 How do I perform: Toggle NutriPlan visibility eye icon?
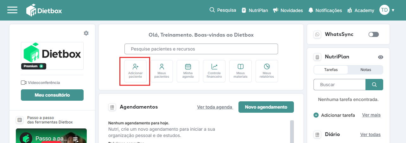pos(381,57)
